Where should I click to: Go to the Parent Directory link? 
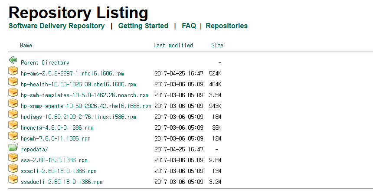click(x=45, y=62)
